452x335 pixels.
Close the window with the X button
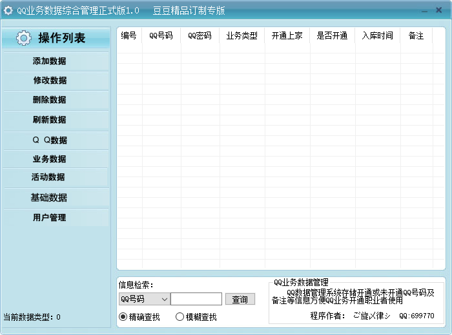pyautogui.click(x=438, y=10)
